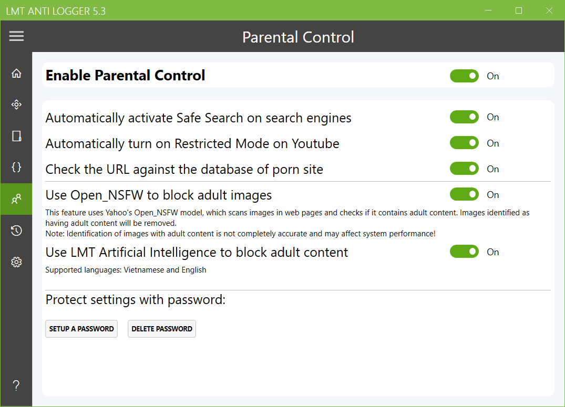Disable Restricted Mode on Youtube toggle
565x407 pixels.
(x=464, y=143)
